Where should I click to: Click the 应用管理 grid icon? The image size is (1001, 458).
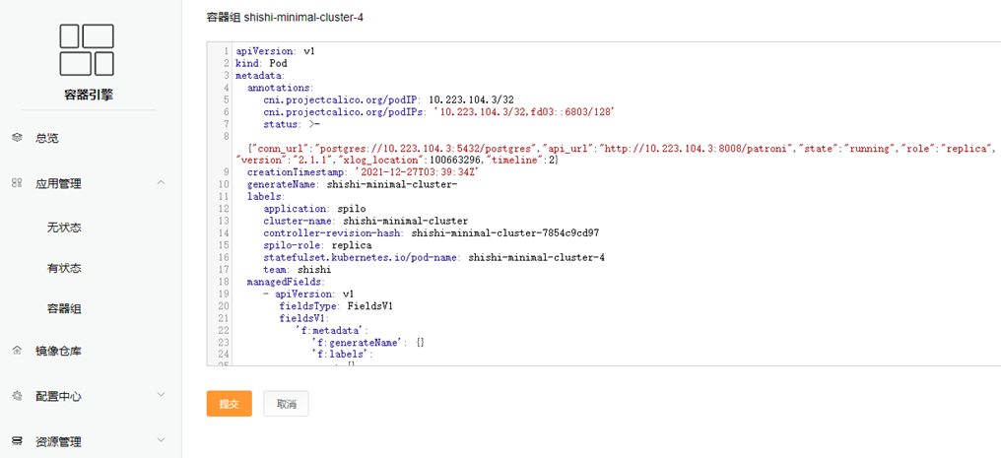click(x=17, y=183)
